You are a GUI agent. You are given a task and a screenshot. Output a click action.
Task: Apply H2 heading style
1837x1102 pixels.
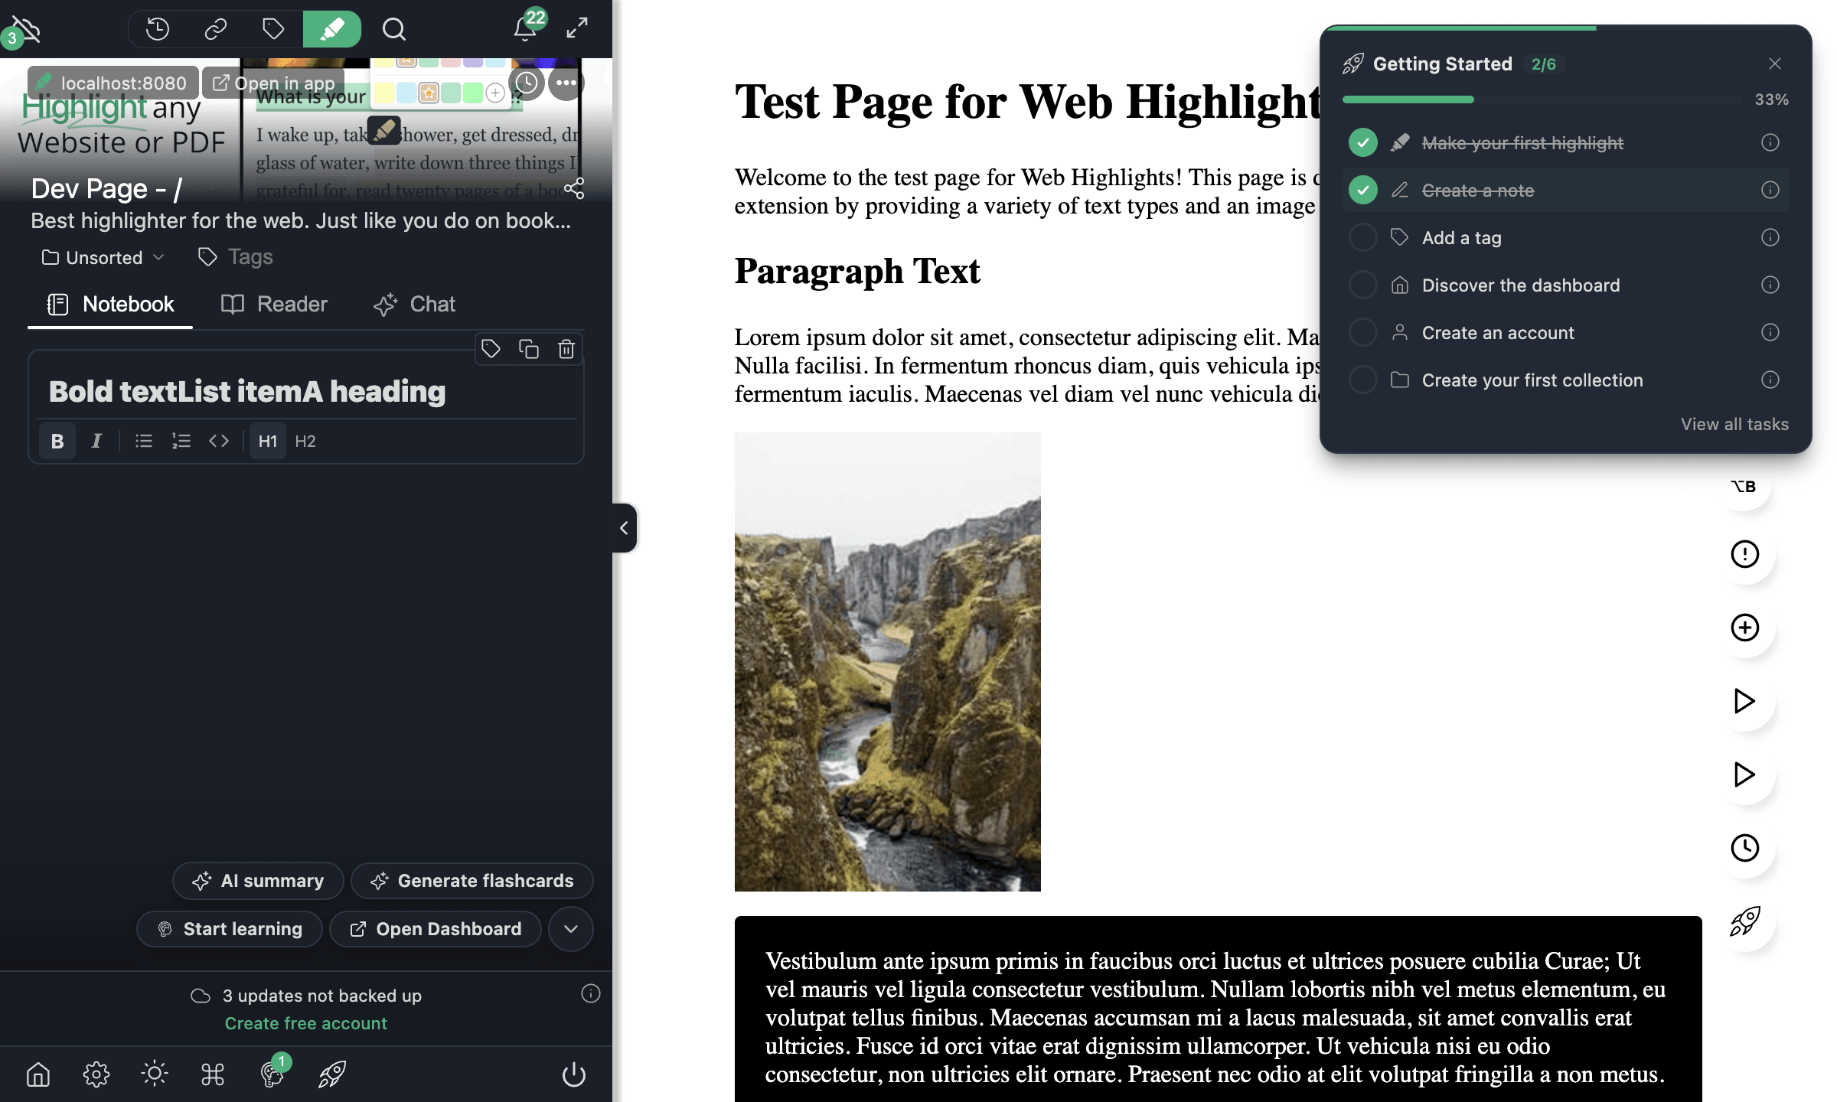click(x=305, y=441)
